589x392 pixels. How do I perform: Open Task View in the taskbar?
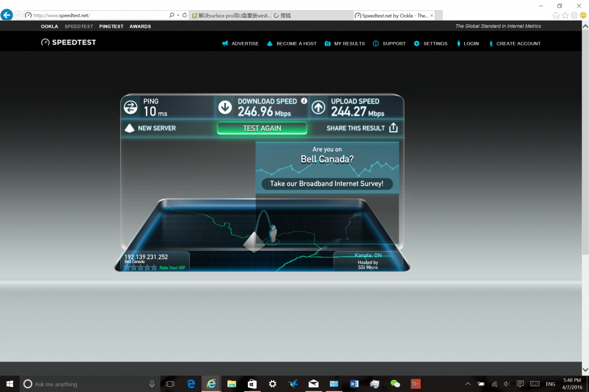[170, 384]
